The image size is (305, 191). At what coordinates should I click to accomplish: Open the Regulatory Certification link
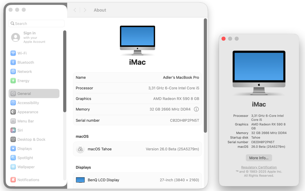click(x=259, y=167)
